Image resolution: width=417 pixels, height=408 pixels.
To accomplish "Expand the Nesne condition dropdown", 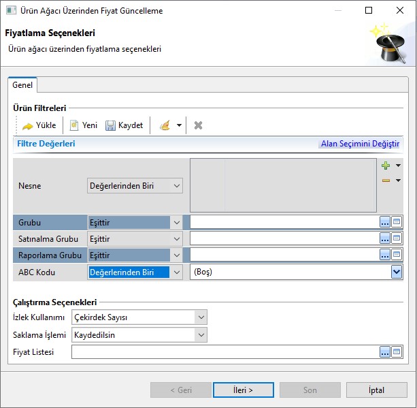I will (177, 186).
